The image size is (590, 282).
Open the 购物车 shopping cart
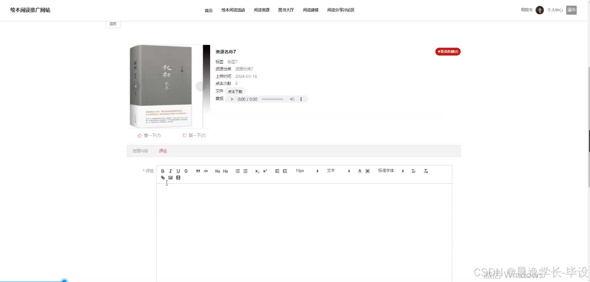pyautogui.click(x=526, y=10)
